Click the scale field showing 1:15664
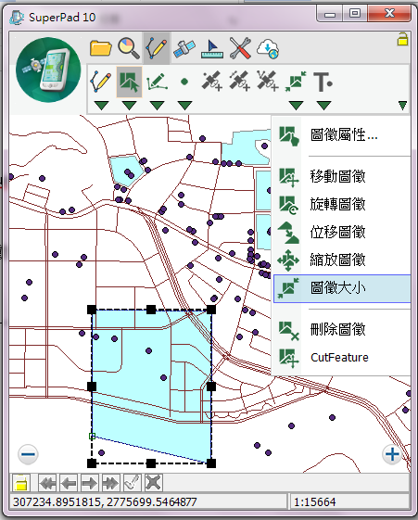The width and height of the screenshot is (418, 520). [x=349, y=501]
